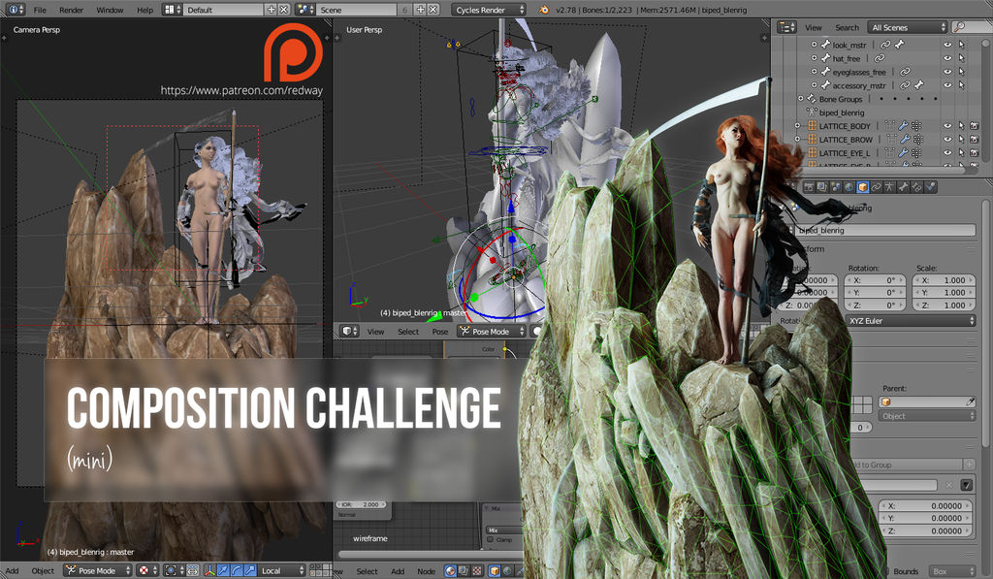993x579 pixels.
Task: Toggle visibility of LATTICE_BODY
Action: pos(947,126)
